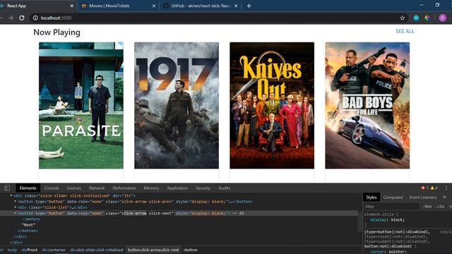
Task: Close the Movies | MovieTickets tab
Action: click(154, 6)
